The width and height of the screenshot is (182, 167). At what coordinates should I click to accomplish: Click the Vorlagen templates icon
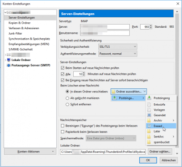pyautogui.click(x=149, y=110)
